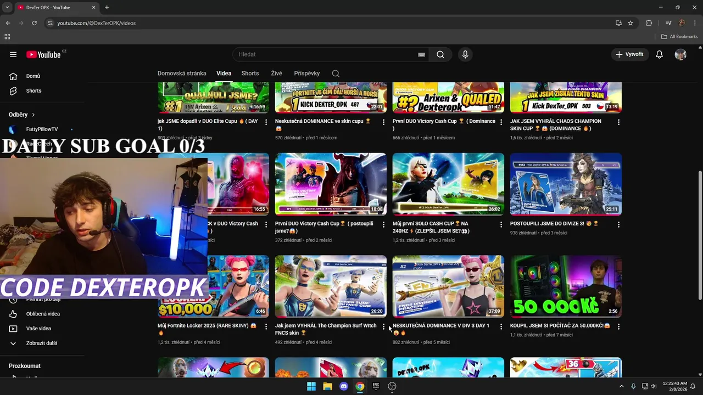Open 'Vaše videa' in the sidebar
The height and width of the screenshot is (395, 703).
pyautogui.click(x=38, y=329)
